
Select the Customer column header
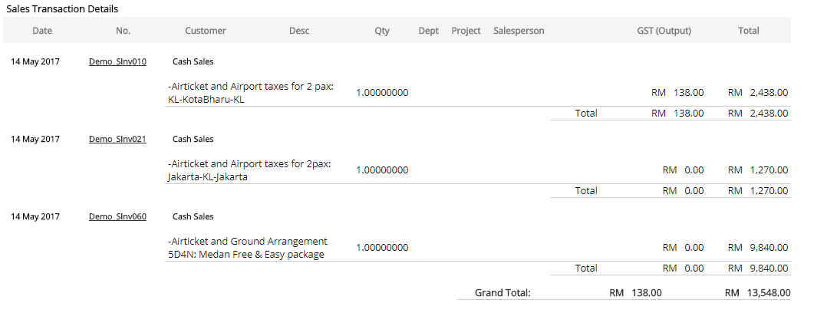pyautogui.click(x=206, y=31)
